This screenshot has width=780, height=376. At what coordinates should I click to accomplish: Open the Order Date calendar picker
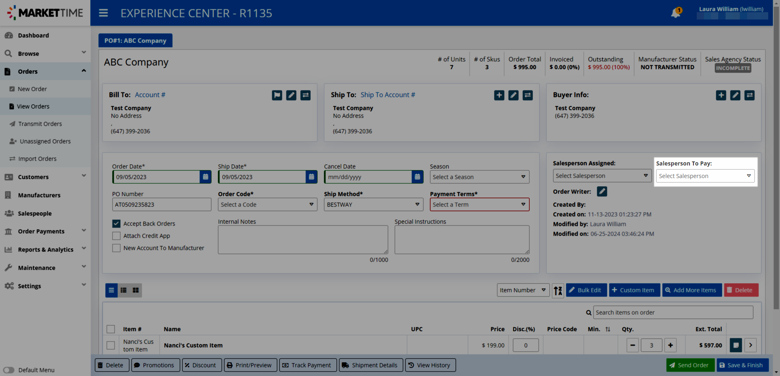[x=206, y=177]
